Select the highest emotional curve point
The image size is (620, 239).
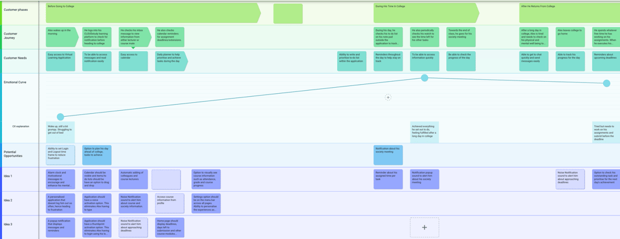424,78
